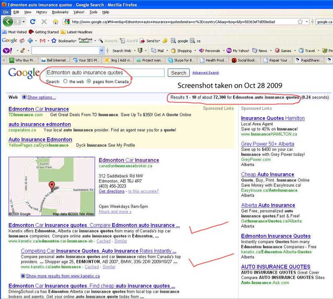Open Yahoo toolbar search box dropdown arrow

coord(102,51)
